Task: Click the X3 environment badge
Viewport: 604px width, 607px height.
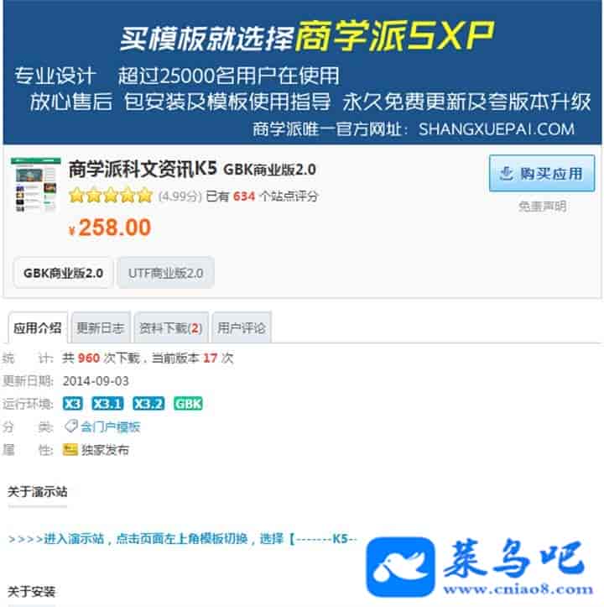Action: 72,404
